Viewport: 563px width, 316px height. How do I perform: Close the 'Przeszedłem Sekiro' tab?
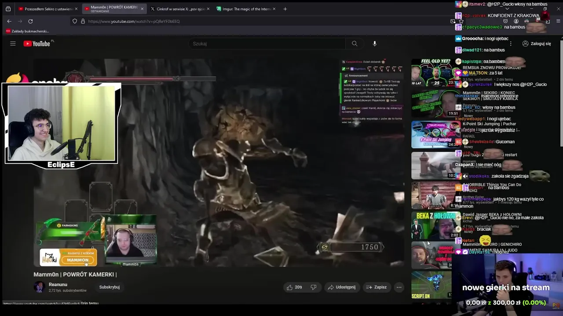coord(76,9)
